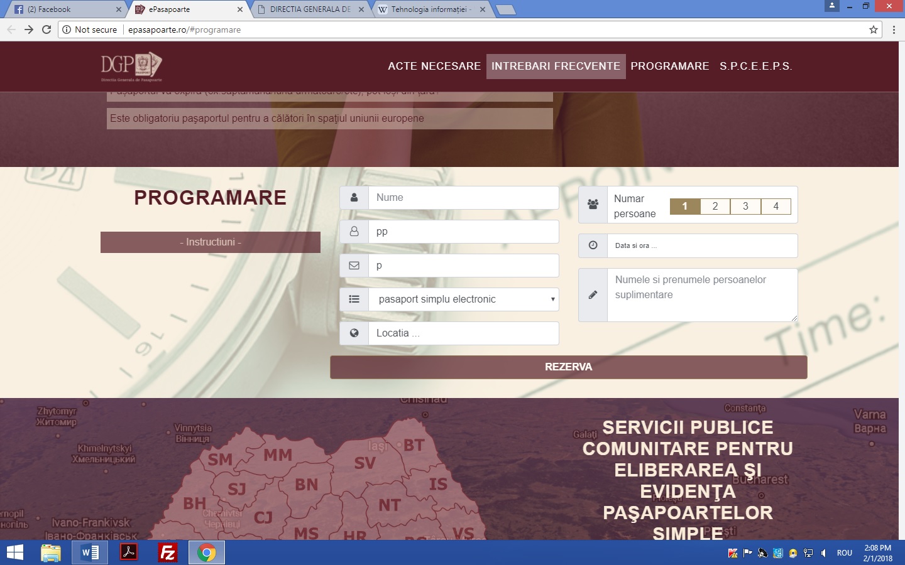Click the Nume input field

click(464, 198)
